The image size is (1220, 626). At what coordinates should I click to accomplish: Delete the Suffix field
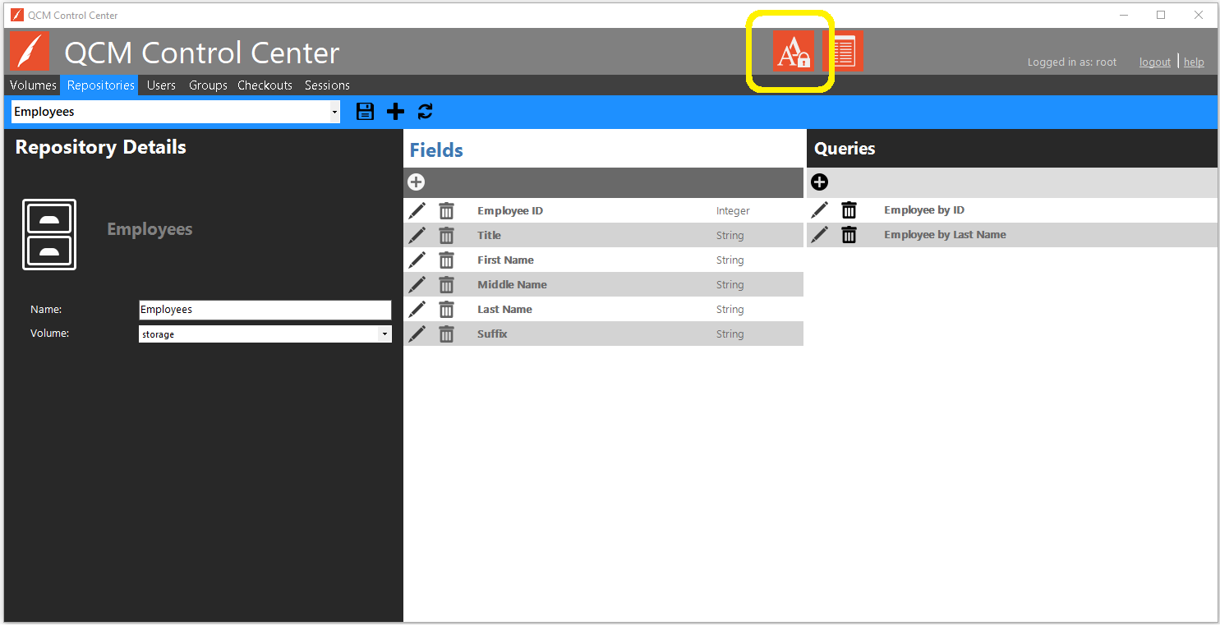[x=446, y=334]
